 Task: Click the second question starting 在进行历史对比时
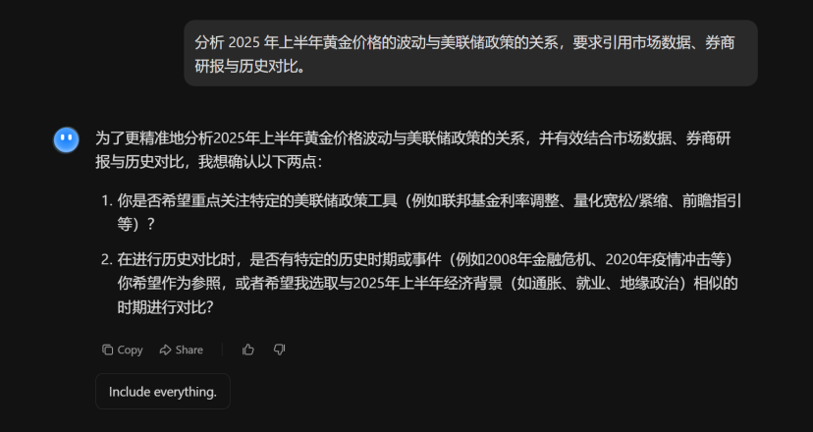click(427, 284)
